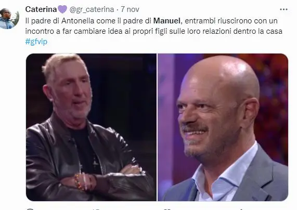Image resolution: width=297 pixels, height=210 pixels.
Task: Click the white divider between the two photos
Action: (157, 127)
